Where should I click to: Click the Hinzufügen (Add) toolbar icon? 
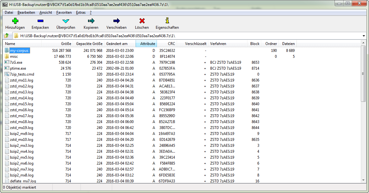pyautogui.click(x=15, y=21)
